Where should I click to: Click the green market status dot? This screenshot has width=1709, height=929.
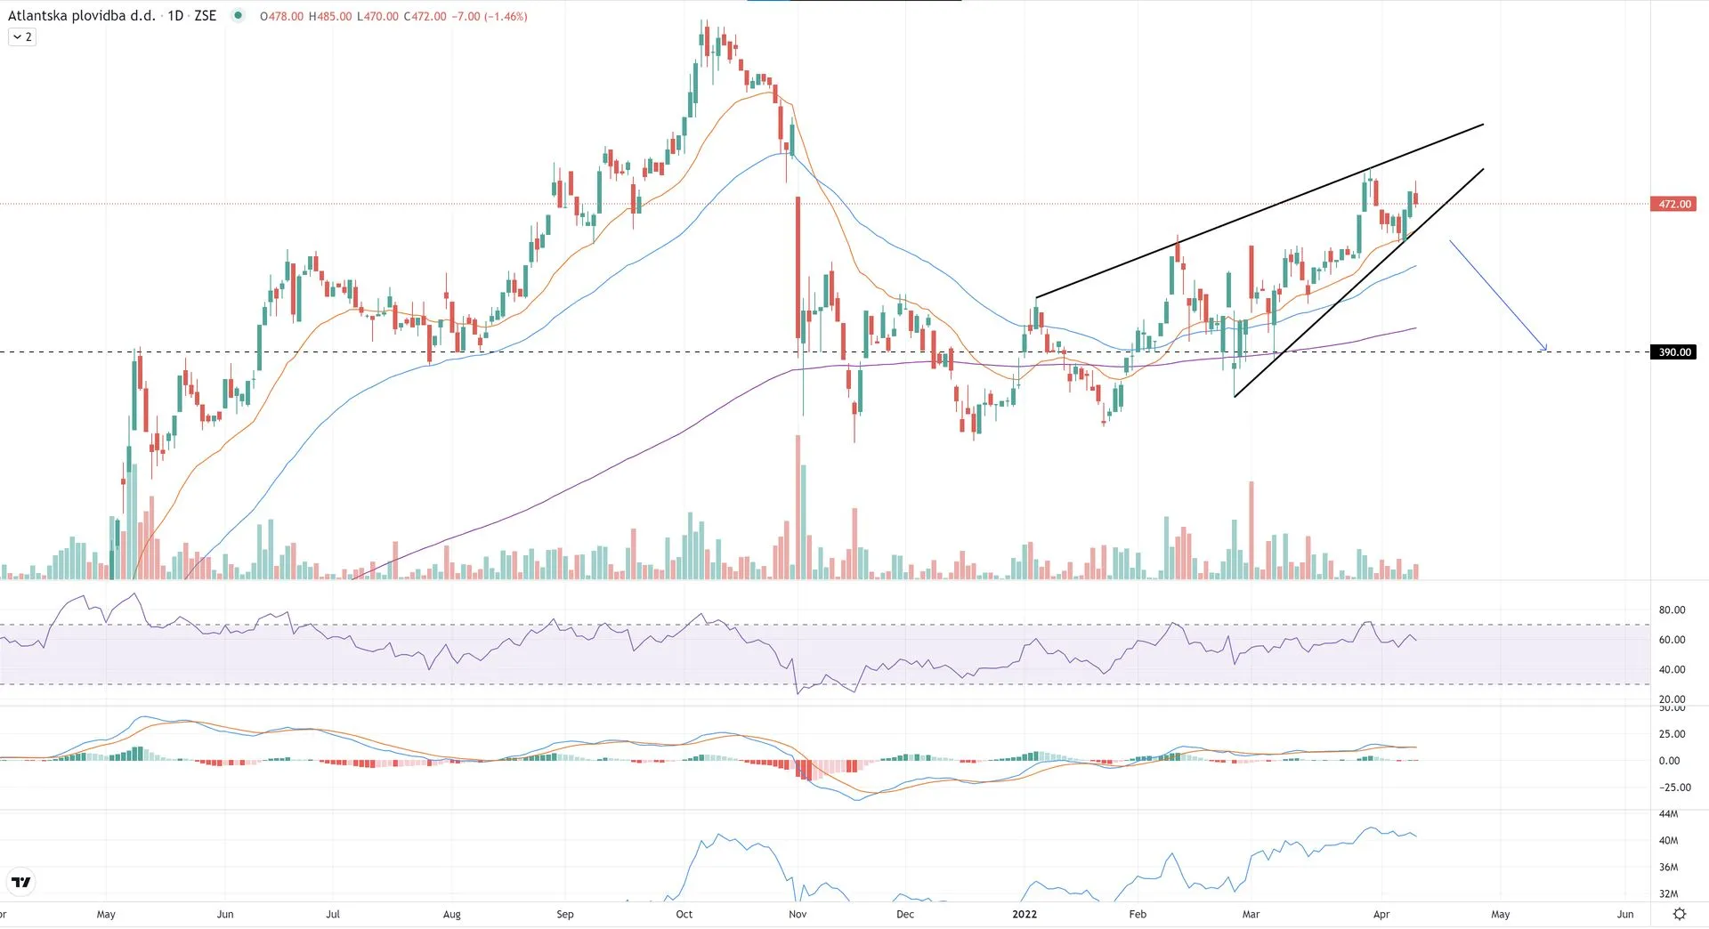(x=238, y=15)
